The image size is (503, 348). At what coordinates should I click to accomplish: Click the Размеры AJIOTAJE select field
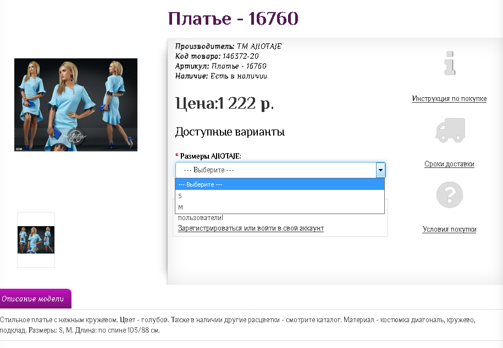pyautogui.click(x=280, y=170)
